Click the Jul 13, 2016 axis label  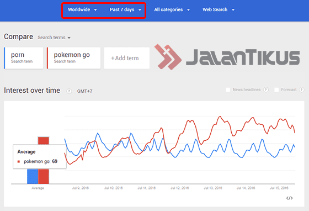click(213, 188)
